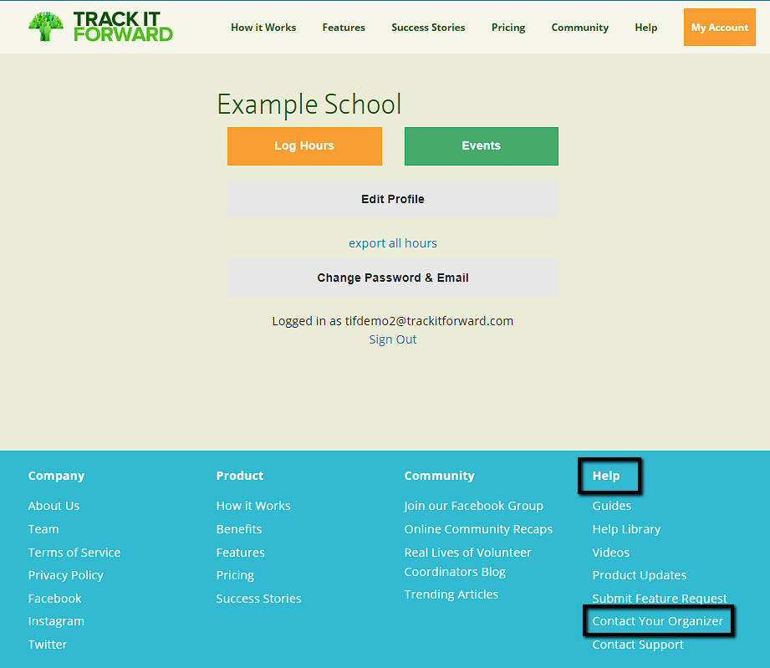
Task: Click the orange My Account button
Action: point(720,28)
